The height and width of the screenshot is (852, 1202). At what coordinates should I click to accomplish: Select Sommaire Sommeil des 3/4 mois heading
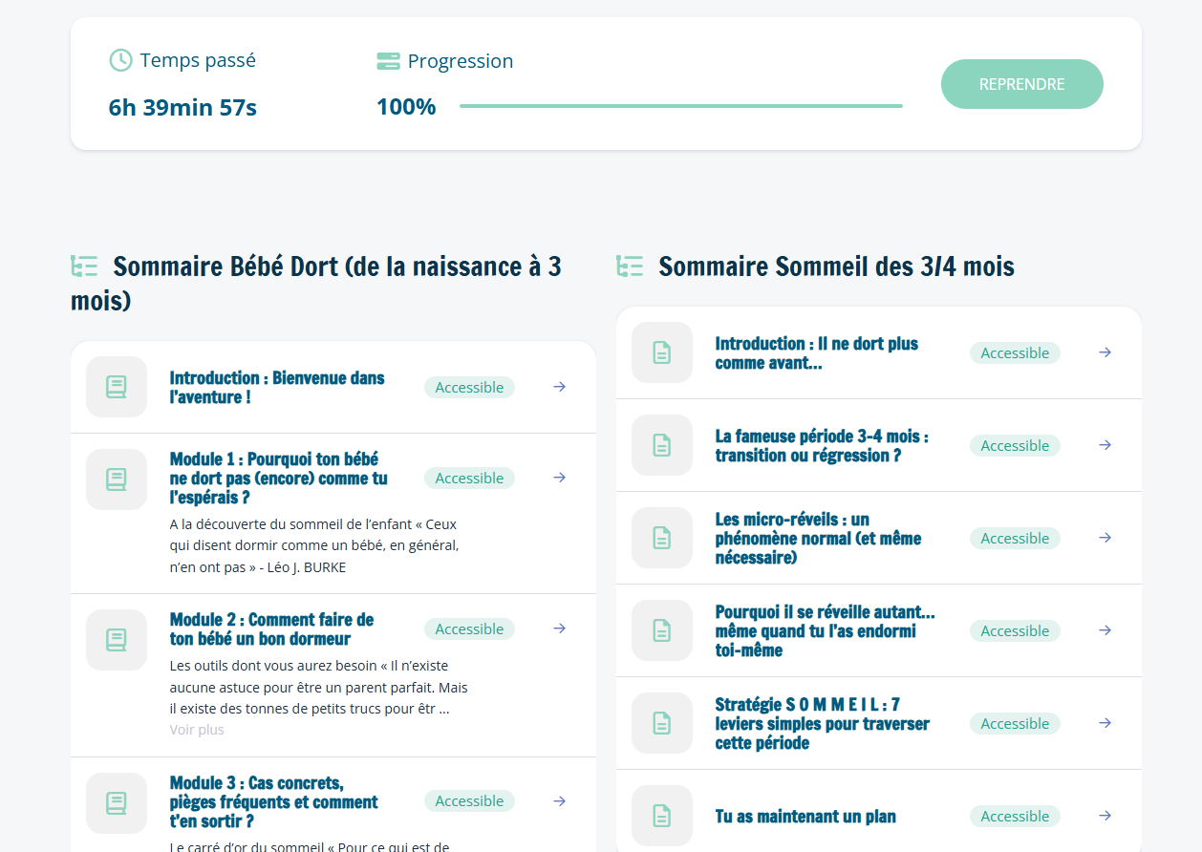(836, 266)
